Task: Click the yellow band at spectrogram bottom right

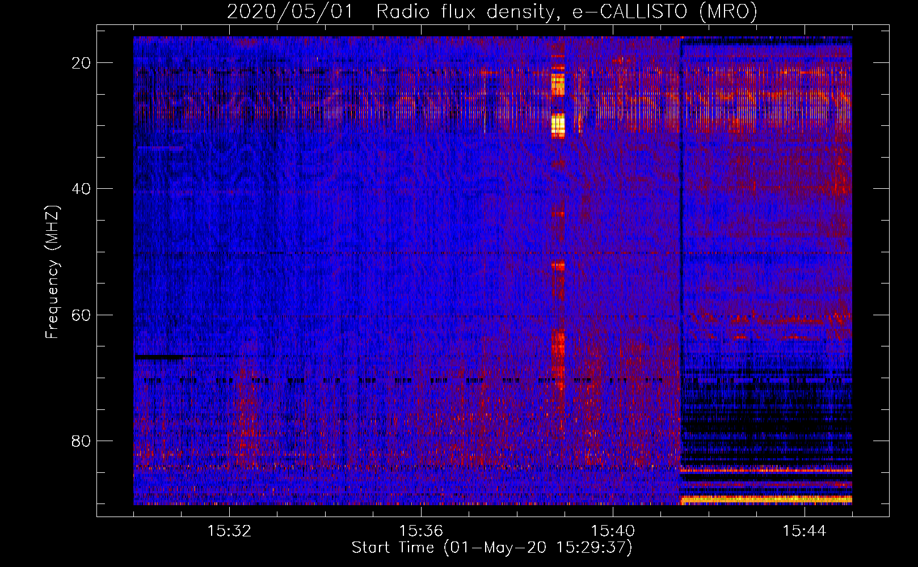Action: 767,500
